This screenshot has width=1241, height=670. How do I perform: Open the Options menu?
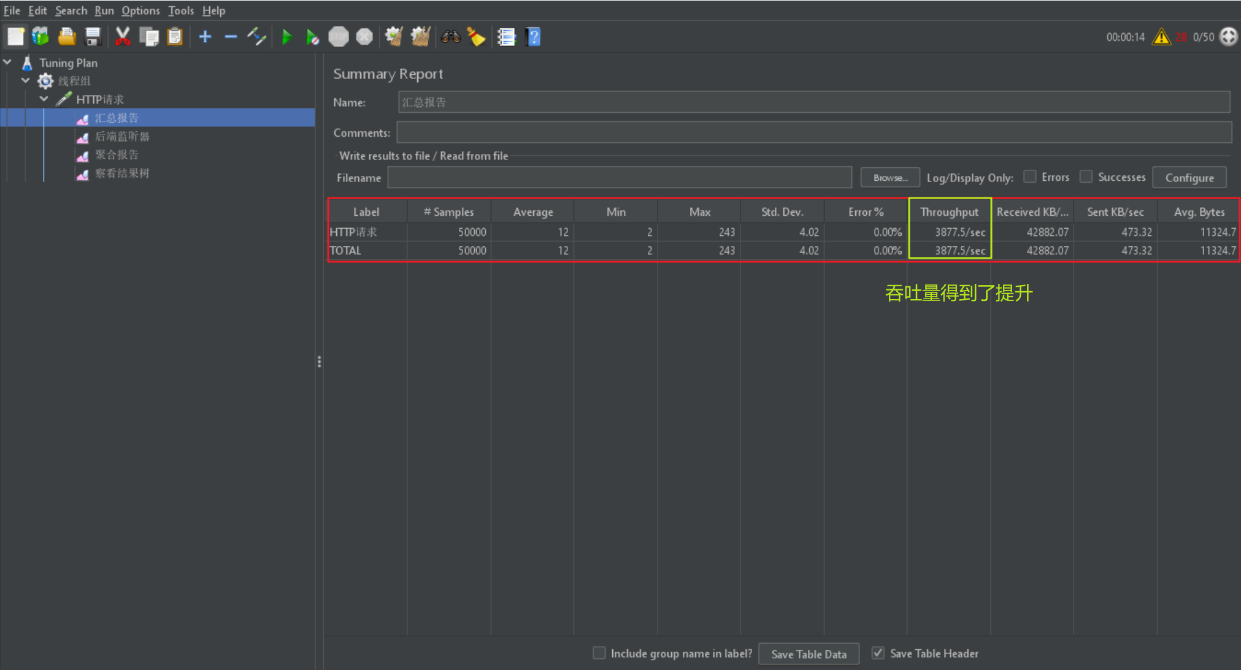140,10
